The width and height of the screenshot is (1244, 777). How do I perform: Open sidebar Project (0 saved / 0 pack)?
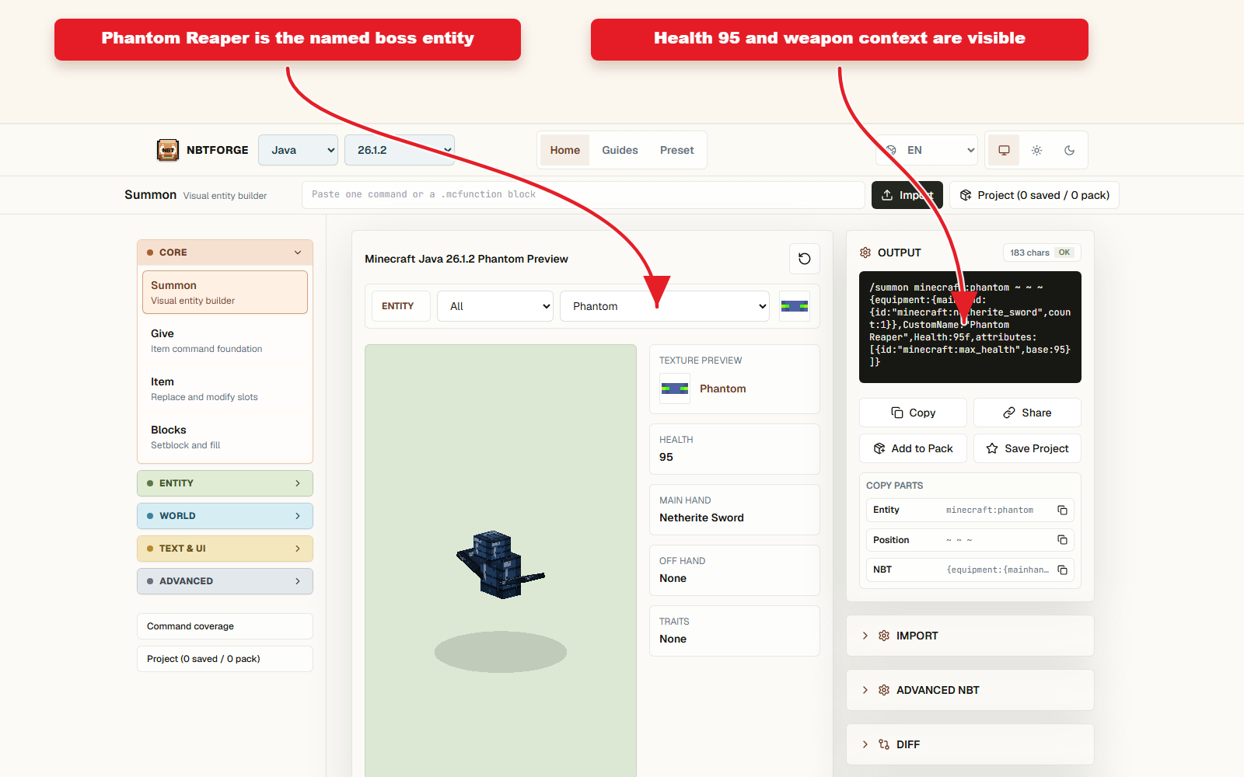[225, 659]
